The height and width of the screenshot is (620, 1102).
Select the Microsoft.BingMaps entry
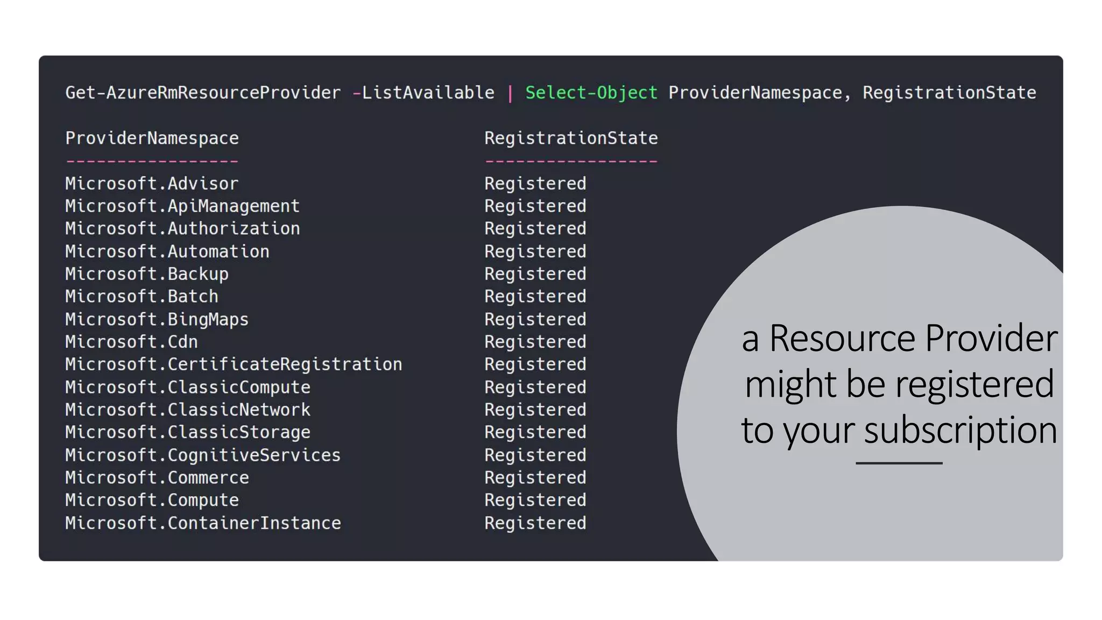tap(157, 319)
